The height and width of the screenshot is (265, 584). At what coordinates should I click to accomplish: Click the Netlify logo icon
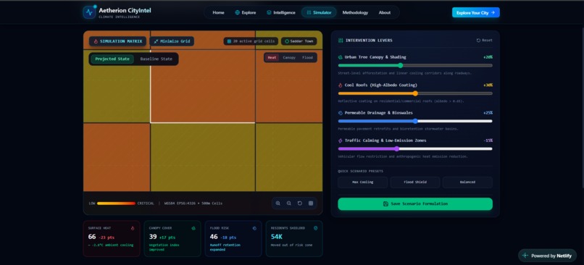(525, 256)
